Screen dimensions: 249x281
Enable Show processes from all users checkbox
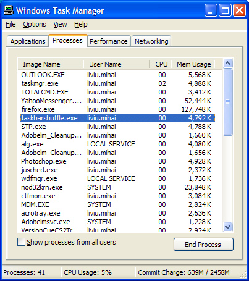click(21, 242)
